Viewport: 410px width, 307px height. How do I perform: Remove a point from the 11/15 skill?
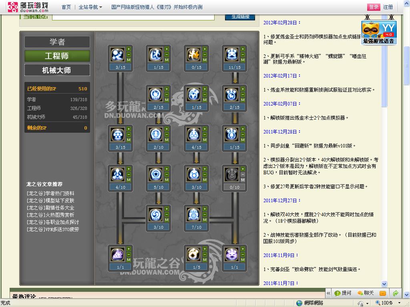click(x=243, y=54)
